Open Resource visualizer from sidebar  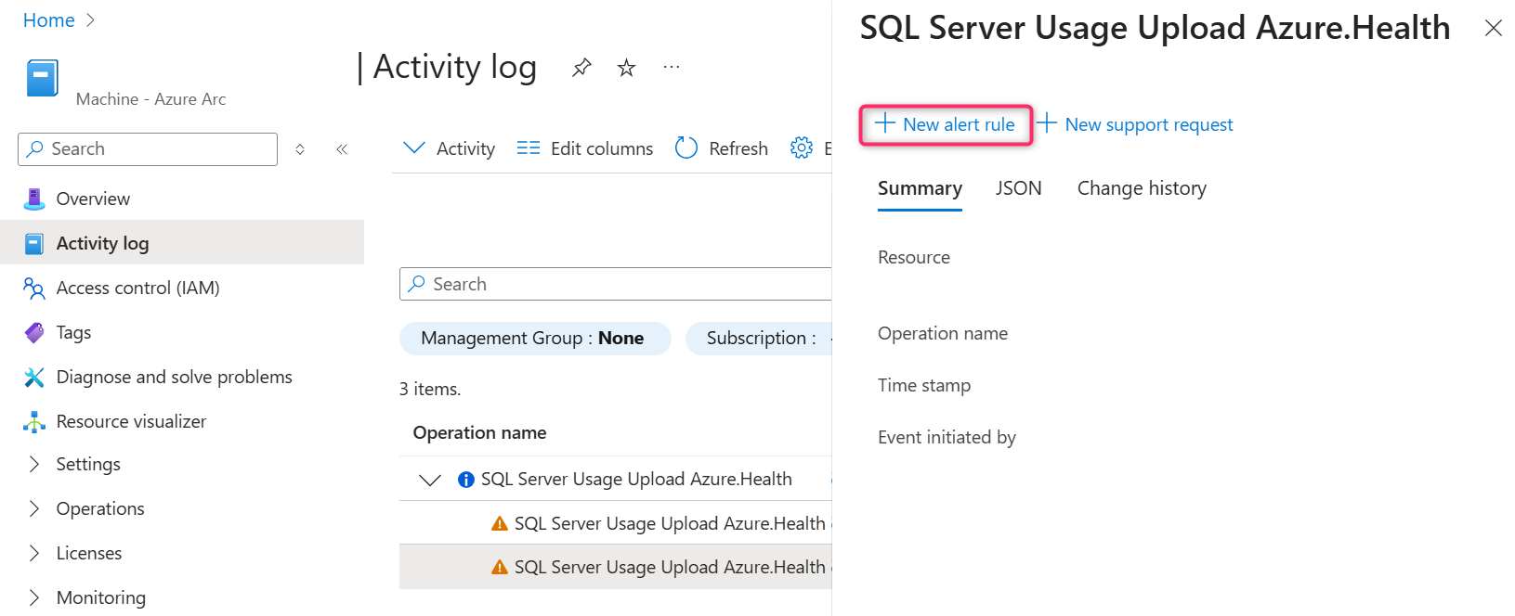pyautogui.click(x=131, y=421)
